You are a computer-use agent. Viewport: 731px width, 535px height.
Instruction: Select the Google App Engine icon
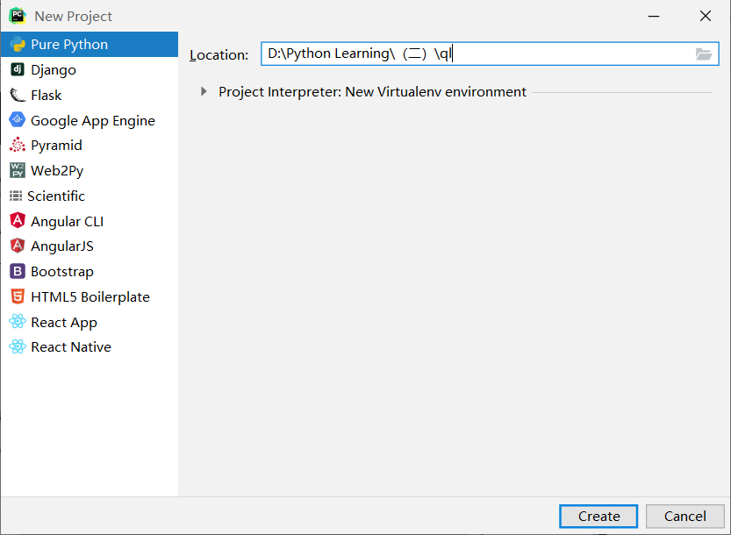click(x=18, y=120)
